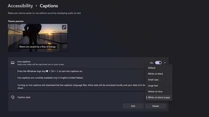Click the Caption style row label
This screenshot has width=209, height=117.
click(x=24, y=97)
